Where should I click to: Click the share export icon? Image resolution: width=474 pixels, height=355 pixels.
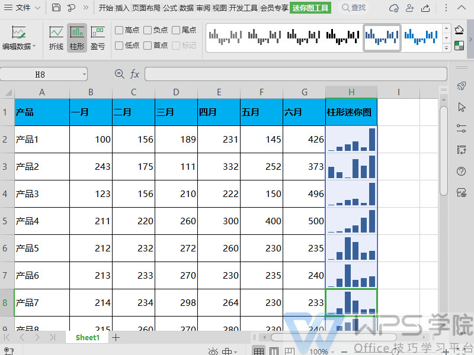click(x=425, y=8)
